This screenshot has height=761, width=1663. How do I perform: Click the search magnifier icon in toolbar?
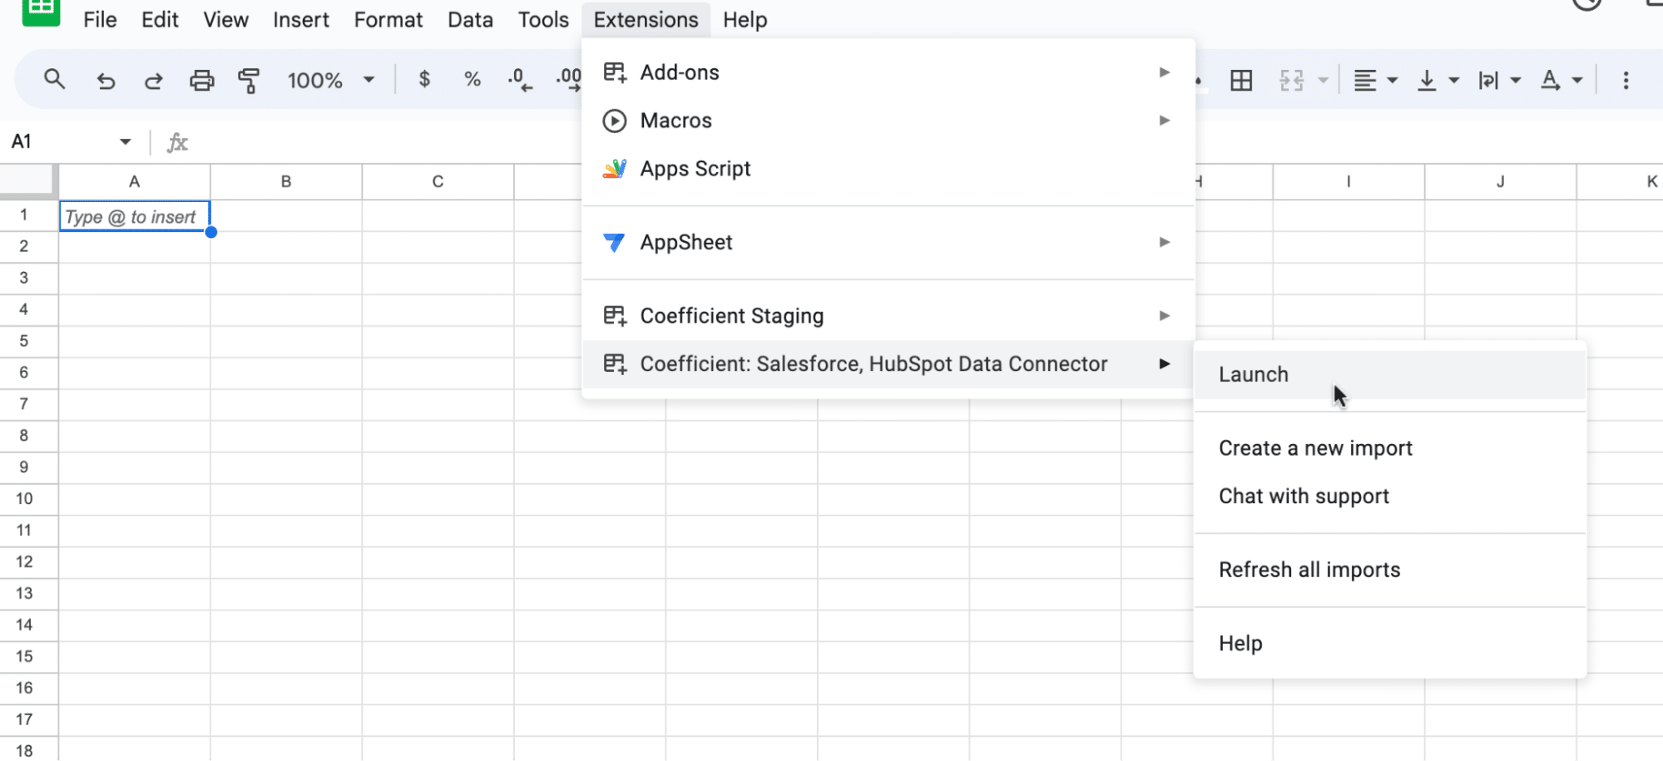tap(54, 80)
